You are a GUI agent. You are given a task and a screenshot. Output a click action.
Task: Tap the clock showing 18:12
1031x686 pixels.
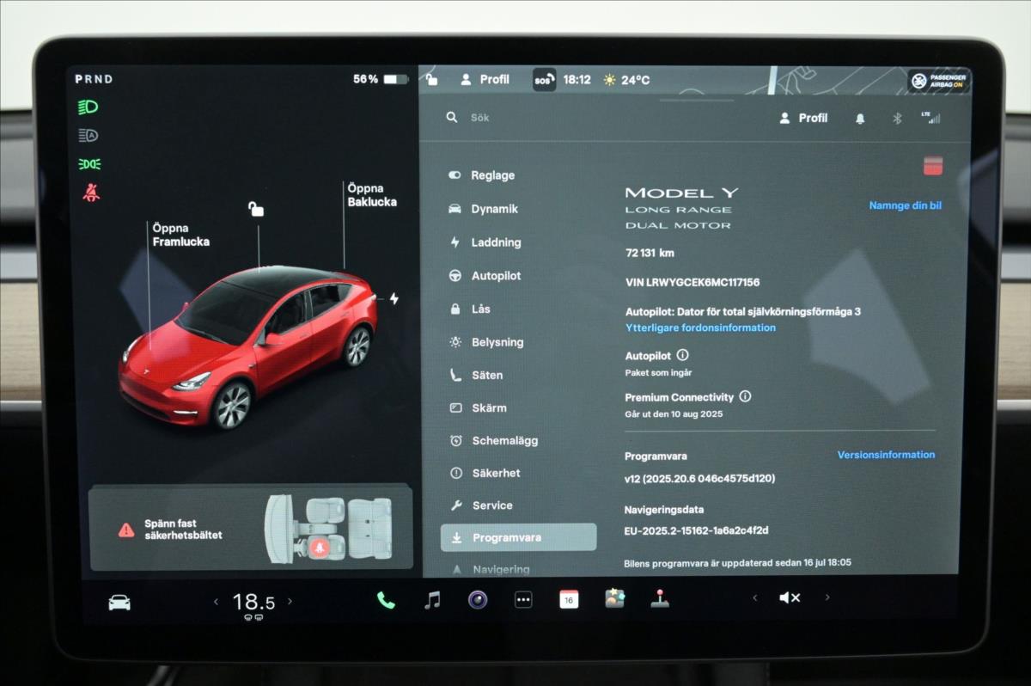coord(577,80)
